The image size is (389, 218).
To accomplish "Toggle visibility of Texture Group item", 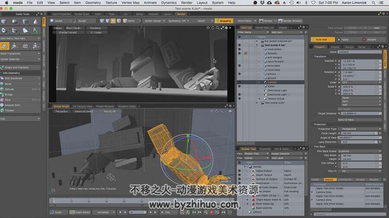I will (239, 99).
